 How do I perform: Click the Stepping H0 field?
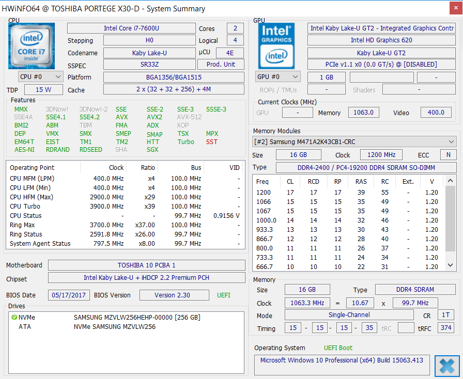point(149,40)
